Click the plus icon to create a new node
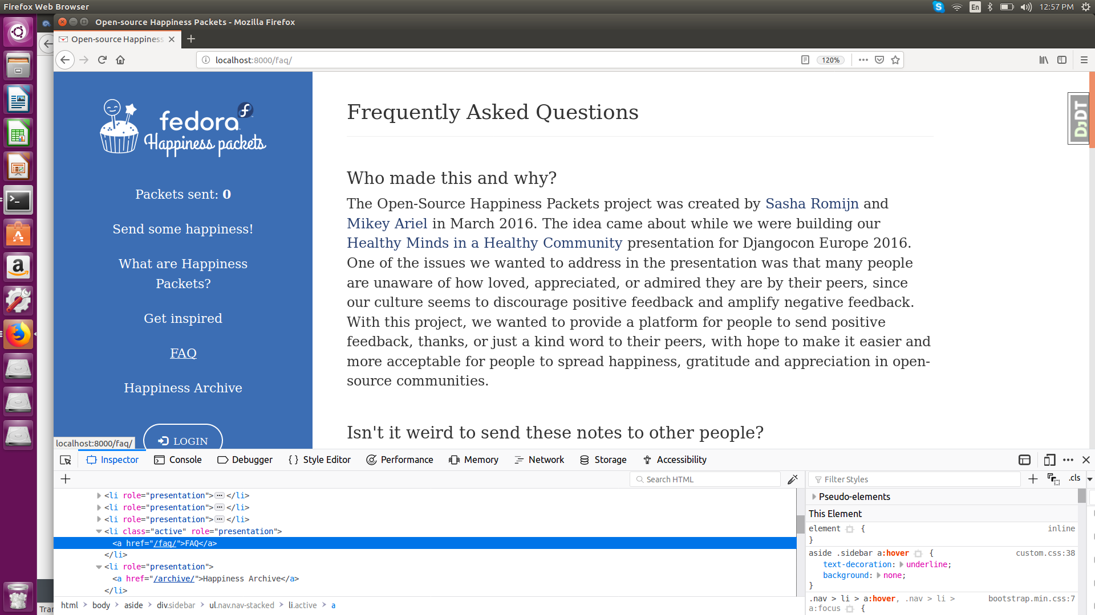 [x=66, y=479]
